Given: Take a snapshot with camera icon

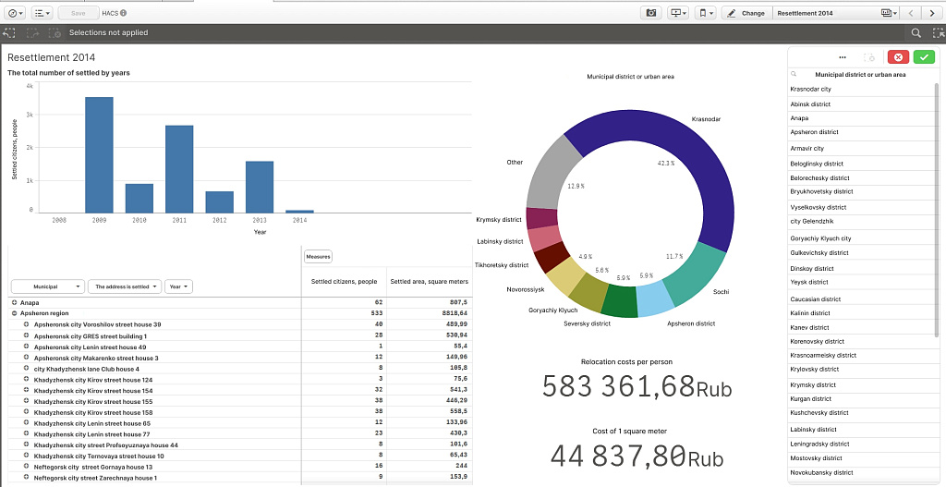Looking at the screenshot, I should tap(651, 13).
